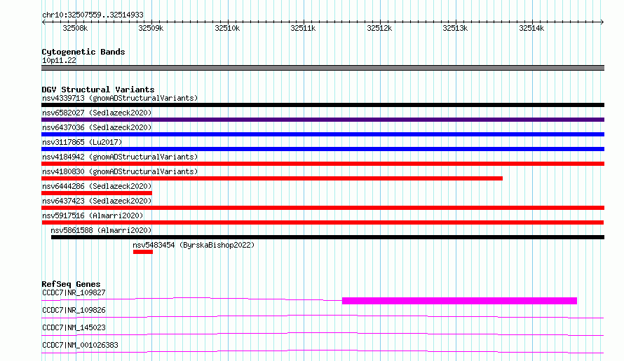Click the CCDC7|NM_001026383 transcript label
Viewport: 624px width, 361px height.
tap(80, 345)
